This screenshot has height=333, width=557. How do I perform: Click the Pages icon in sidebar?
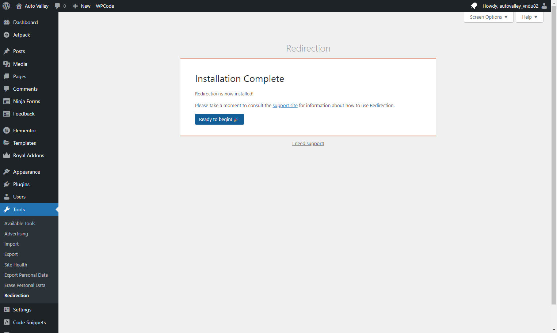[7, 76]
